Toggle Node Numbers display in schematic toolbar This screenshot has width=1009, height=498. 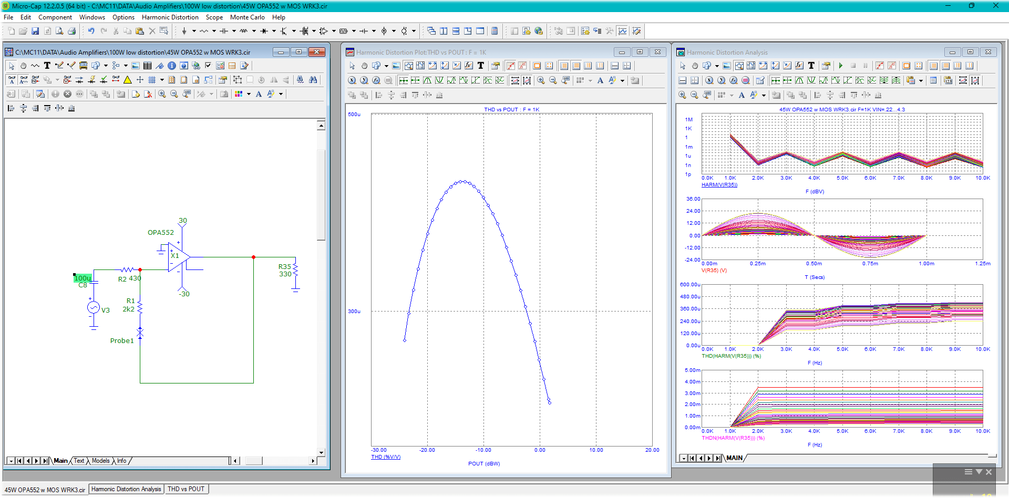pos(36,80)
